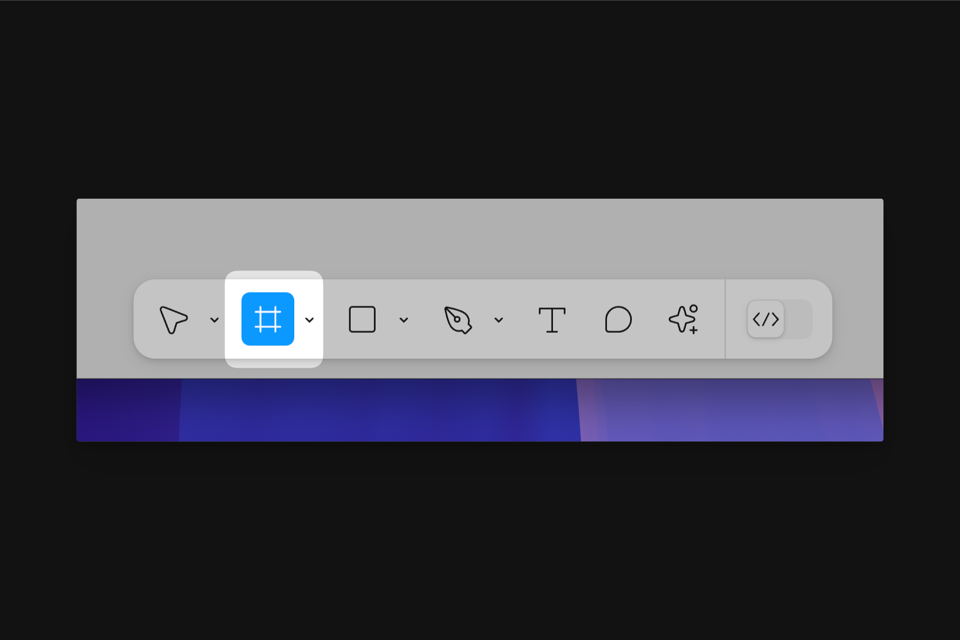Click the blue-purple canvas area
This screenshot has width=960, height=640.
click(x=380, y=410)
